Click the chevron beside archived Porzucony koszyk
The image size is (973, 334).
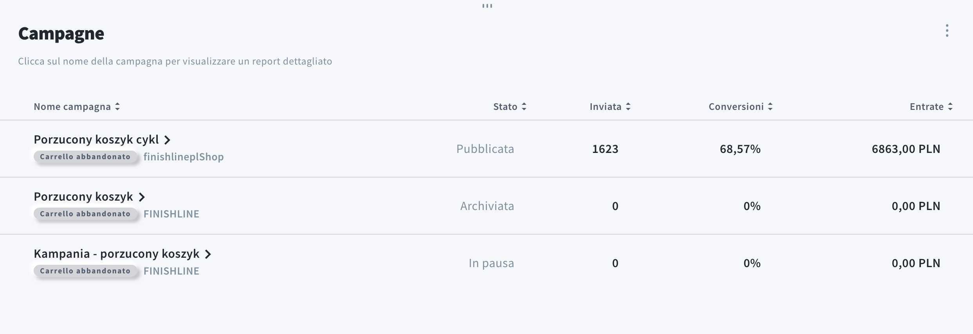pyautogui.click(x=142, y=197)
